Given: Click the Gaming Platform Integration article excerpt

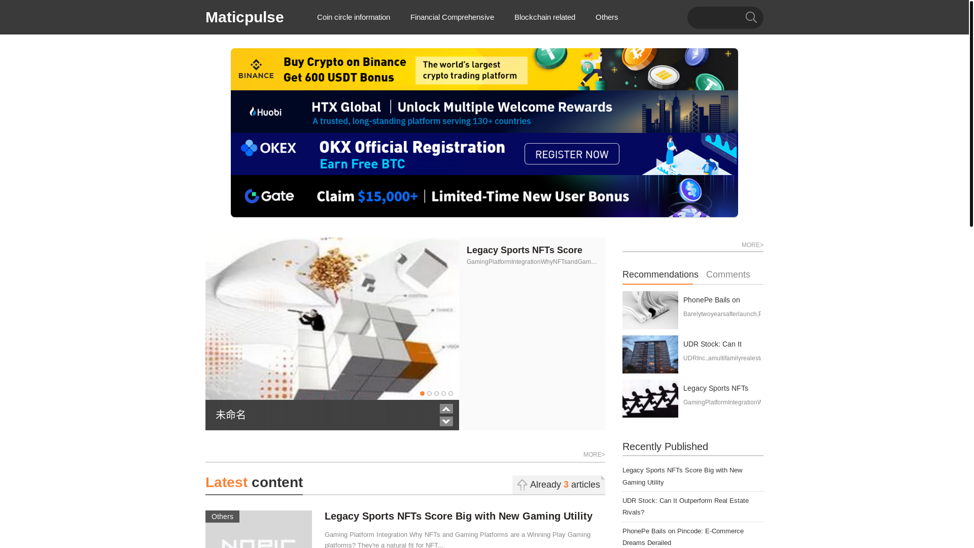Looking at the screenshot, I should tap(458, 539).
